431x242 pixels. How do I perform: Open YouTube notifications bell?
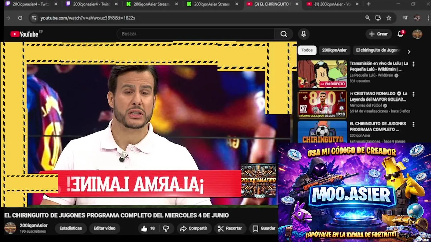400,34
